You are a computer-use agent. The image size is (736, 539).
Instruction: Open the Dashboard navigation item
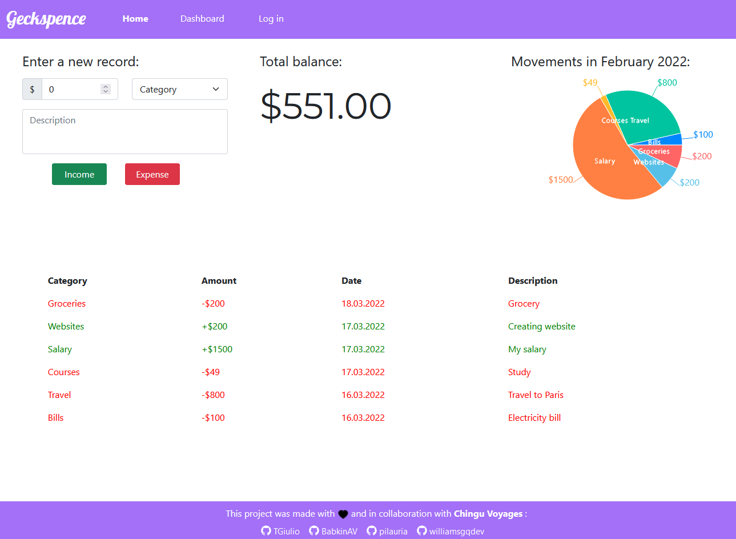(202, 18)
